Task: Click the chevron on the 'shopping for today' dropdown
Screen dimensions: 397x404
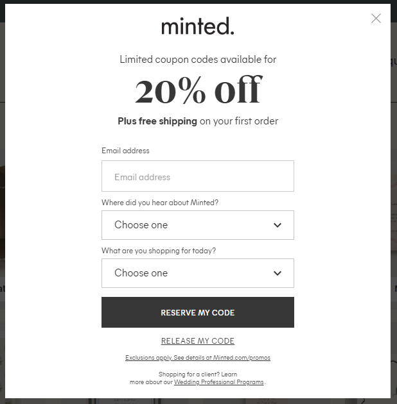Action: click(278, 273)
